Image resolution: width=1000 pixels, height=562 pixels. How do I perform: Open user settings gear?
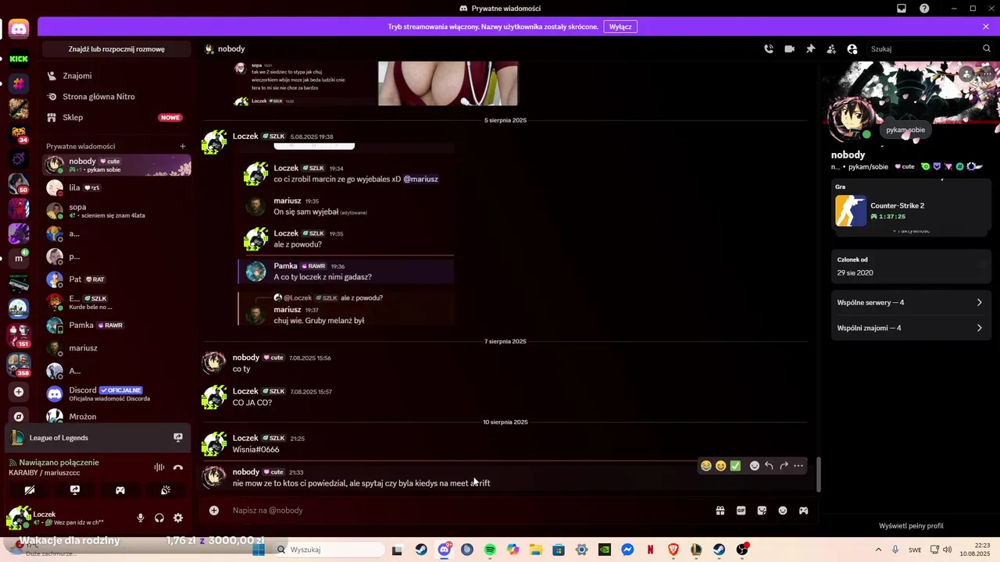[x=178, y=518]
